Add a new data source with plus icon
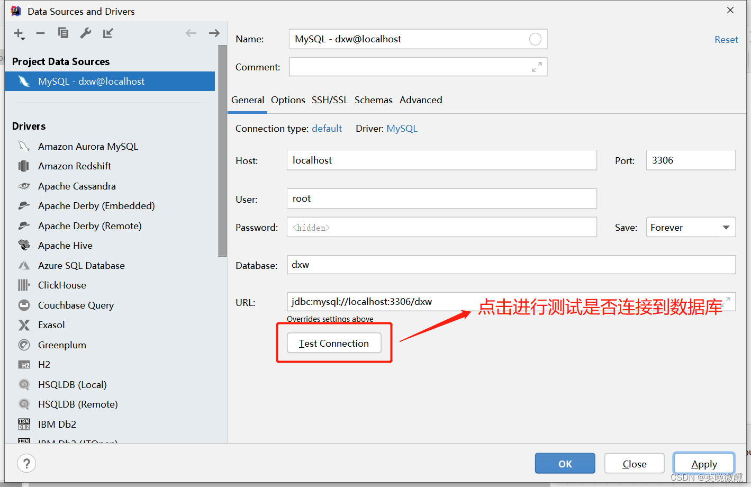This screenshot has height=487, width=751. (19, 34)
